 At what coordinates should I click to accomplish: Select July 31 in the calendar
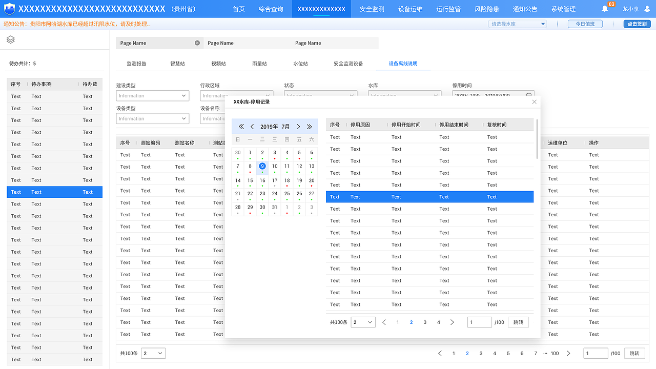[275, 209]
